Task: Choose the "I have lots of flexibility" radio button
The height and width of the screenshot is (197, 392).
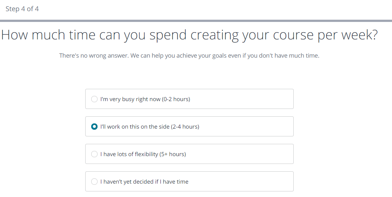Action: [95, 154]
